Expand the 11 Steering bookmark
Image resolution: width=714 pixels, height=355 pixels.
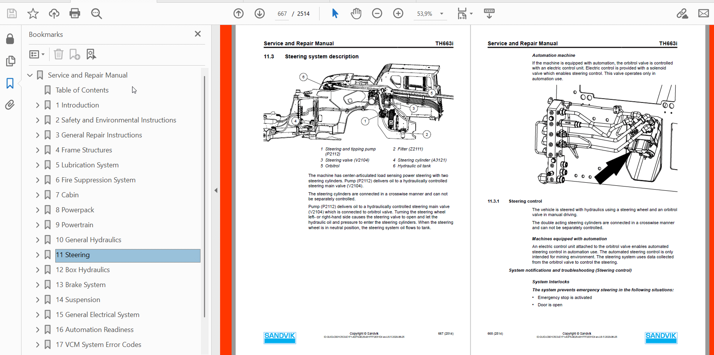pyautogui.click(x=38, y=255)
